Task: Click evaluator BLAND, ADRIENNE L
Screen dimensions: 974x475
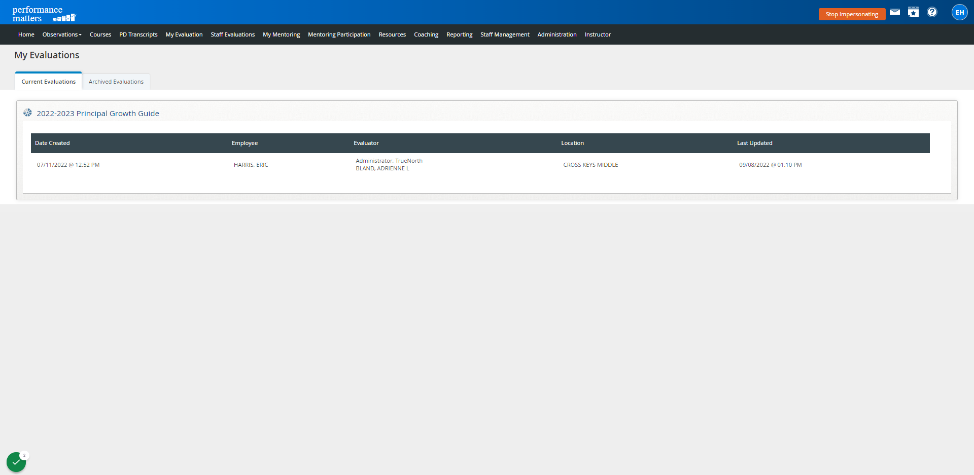Action: coord(382,168)
